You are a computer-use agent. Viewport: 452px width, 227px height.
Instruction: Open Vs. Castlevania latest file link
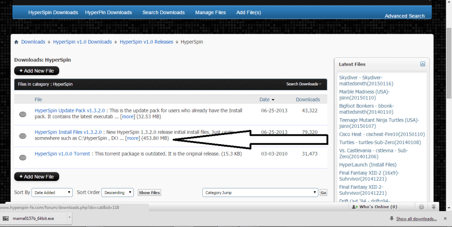pyautogui.click(x=373, y=154)
